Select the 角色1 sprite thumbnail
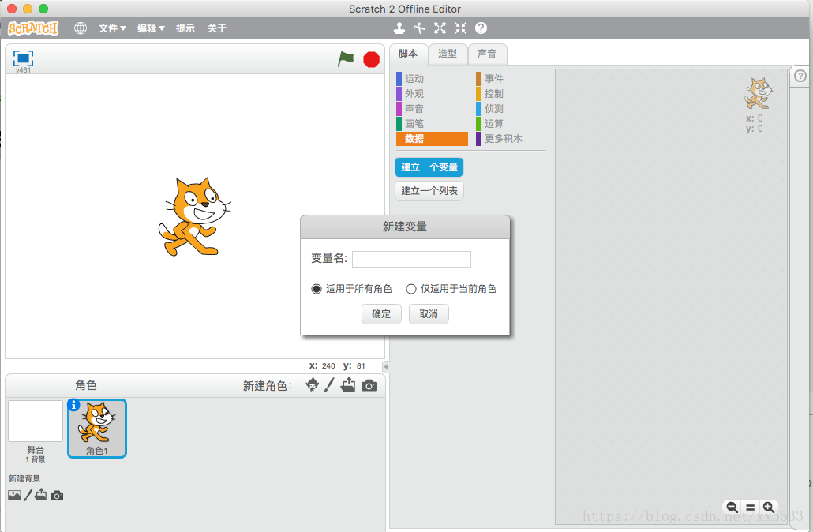Image resolution: width=813 pixels, height=532 pixels. click(x=97, y=429)
